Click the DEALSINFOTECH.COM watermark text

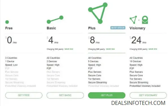coord(138,103)
